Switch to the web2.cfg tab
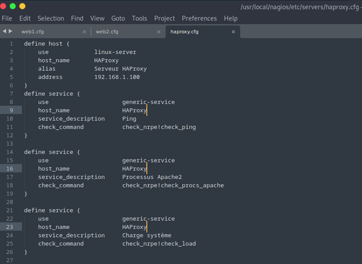 pos(107,32)
